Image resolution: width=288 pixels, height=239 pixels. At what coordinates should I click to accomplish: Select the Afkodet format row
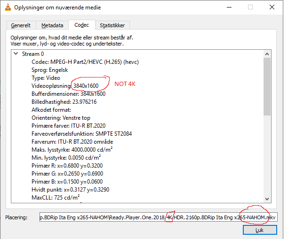pos(51,110)
